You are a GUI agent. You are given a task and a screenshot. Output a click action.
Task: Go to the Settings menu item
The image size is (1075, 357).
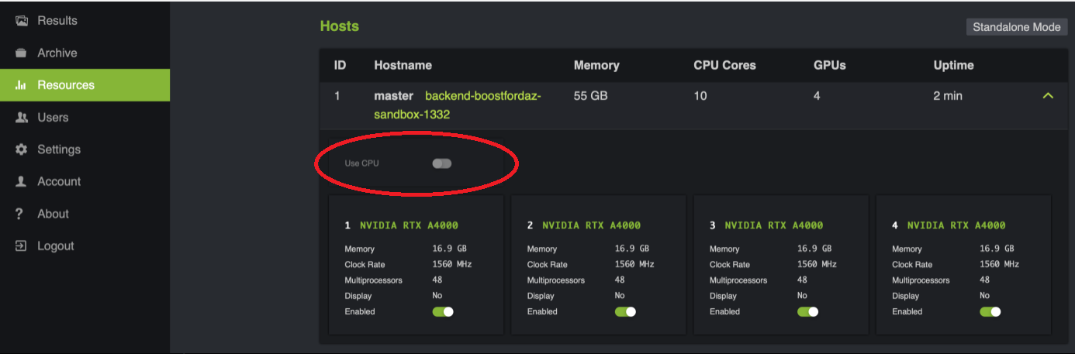point(59,149)
